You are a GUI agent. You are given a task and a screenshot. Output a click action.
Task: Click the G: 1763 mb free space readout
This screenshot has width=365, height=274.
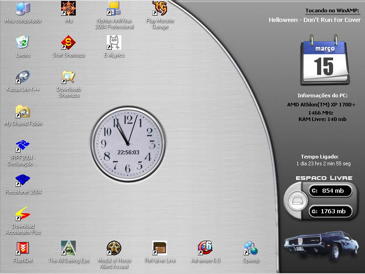330,211
